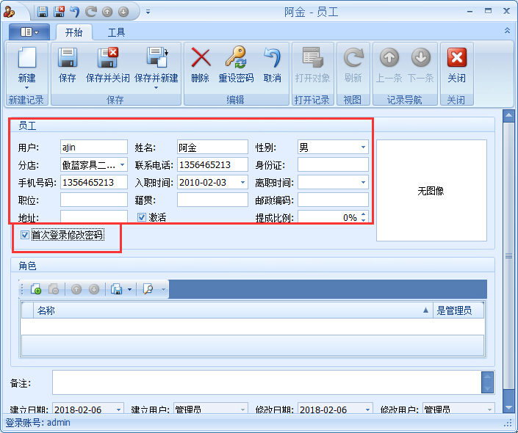Select the 开始 ribbon tab
The height and width of the screenshot is (433, 518).
(73, 32)
